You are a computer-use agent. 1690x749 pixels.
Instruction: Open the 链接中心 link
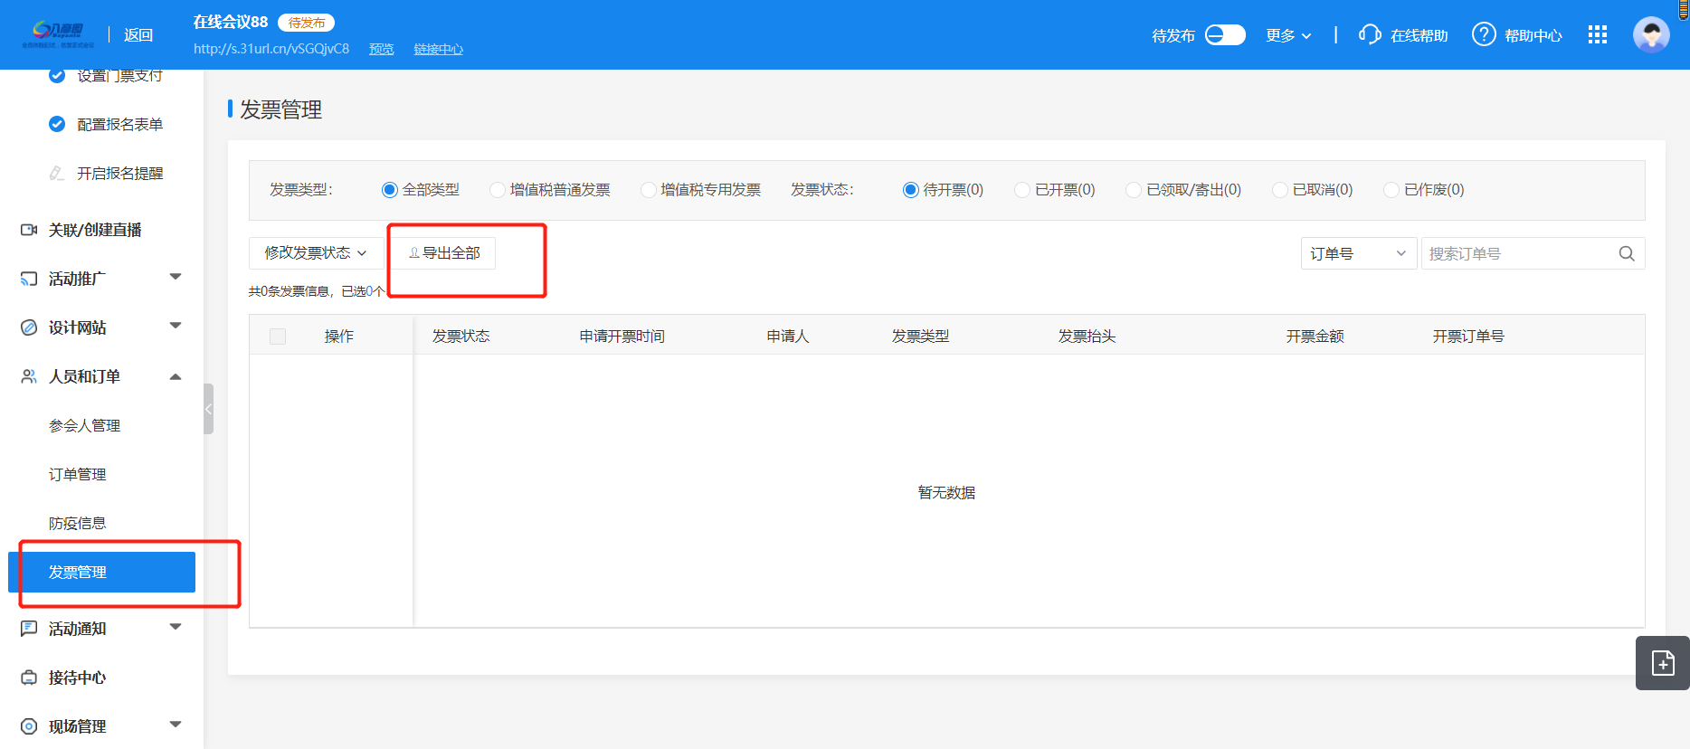click(438, 49)
